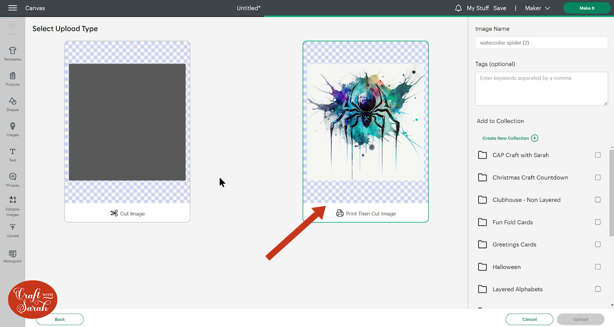Check the Christmas Craft Countdown collection
Viewport: 614px width, 327px height.
(598, 177)
